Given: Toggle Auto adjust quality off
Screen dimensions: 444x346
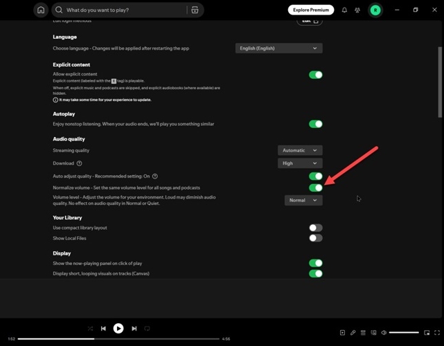Looking at the screenshot, I should tap(315, 176).
